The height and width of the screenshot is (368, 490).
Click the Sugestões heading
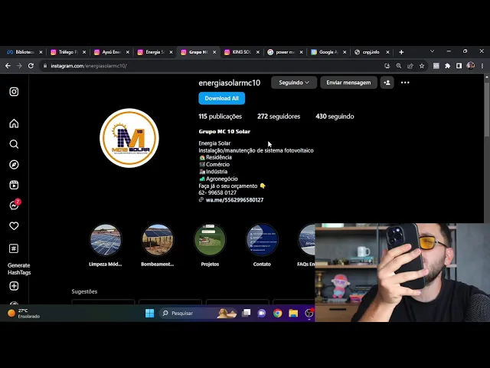coord(84,291)
